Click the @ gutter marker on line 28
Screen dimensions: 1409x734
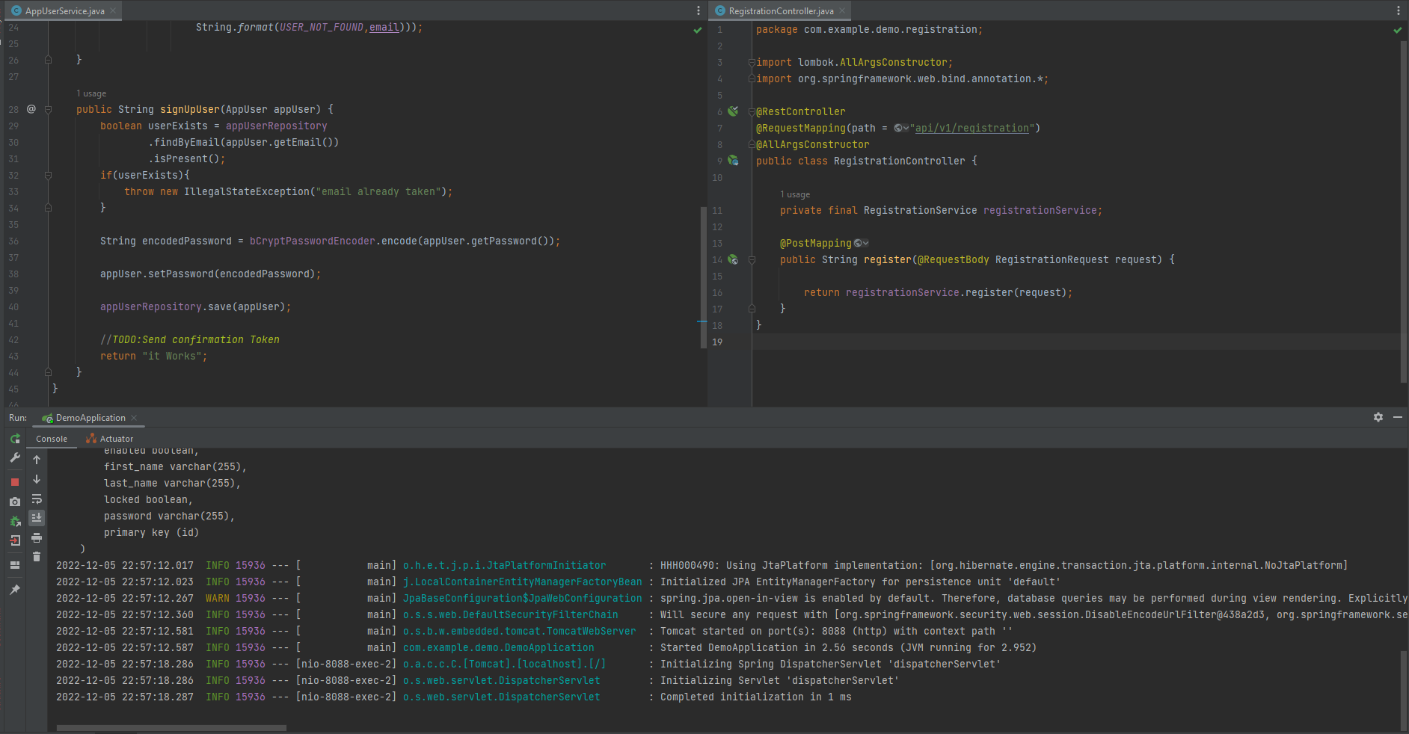pos(31,109)
